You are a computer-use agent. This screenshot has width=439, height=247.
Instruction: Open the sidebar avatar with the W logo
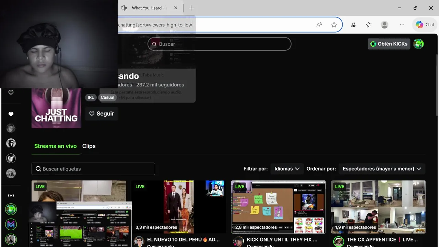click(11, 158)
